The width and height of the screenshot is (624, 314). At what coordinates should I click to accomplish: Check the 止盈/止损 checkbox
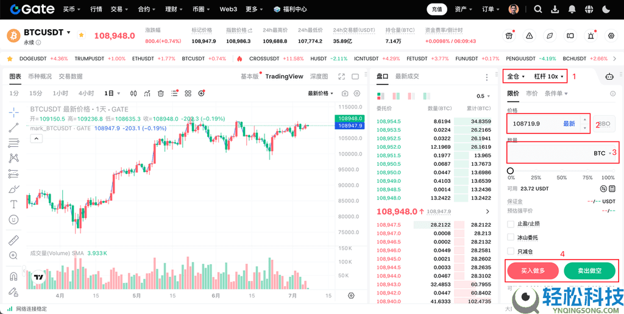pyautogui.click(x=511, y=224)
